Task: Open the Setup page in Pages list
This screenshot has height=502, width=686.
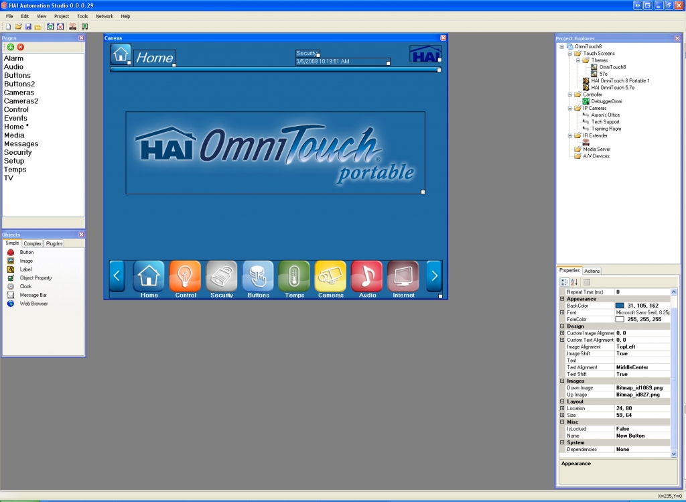Action: pos(14,161)
